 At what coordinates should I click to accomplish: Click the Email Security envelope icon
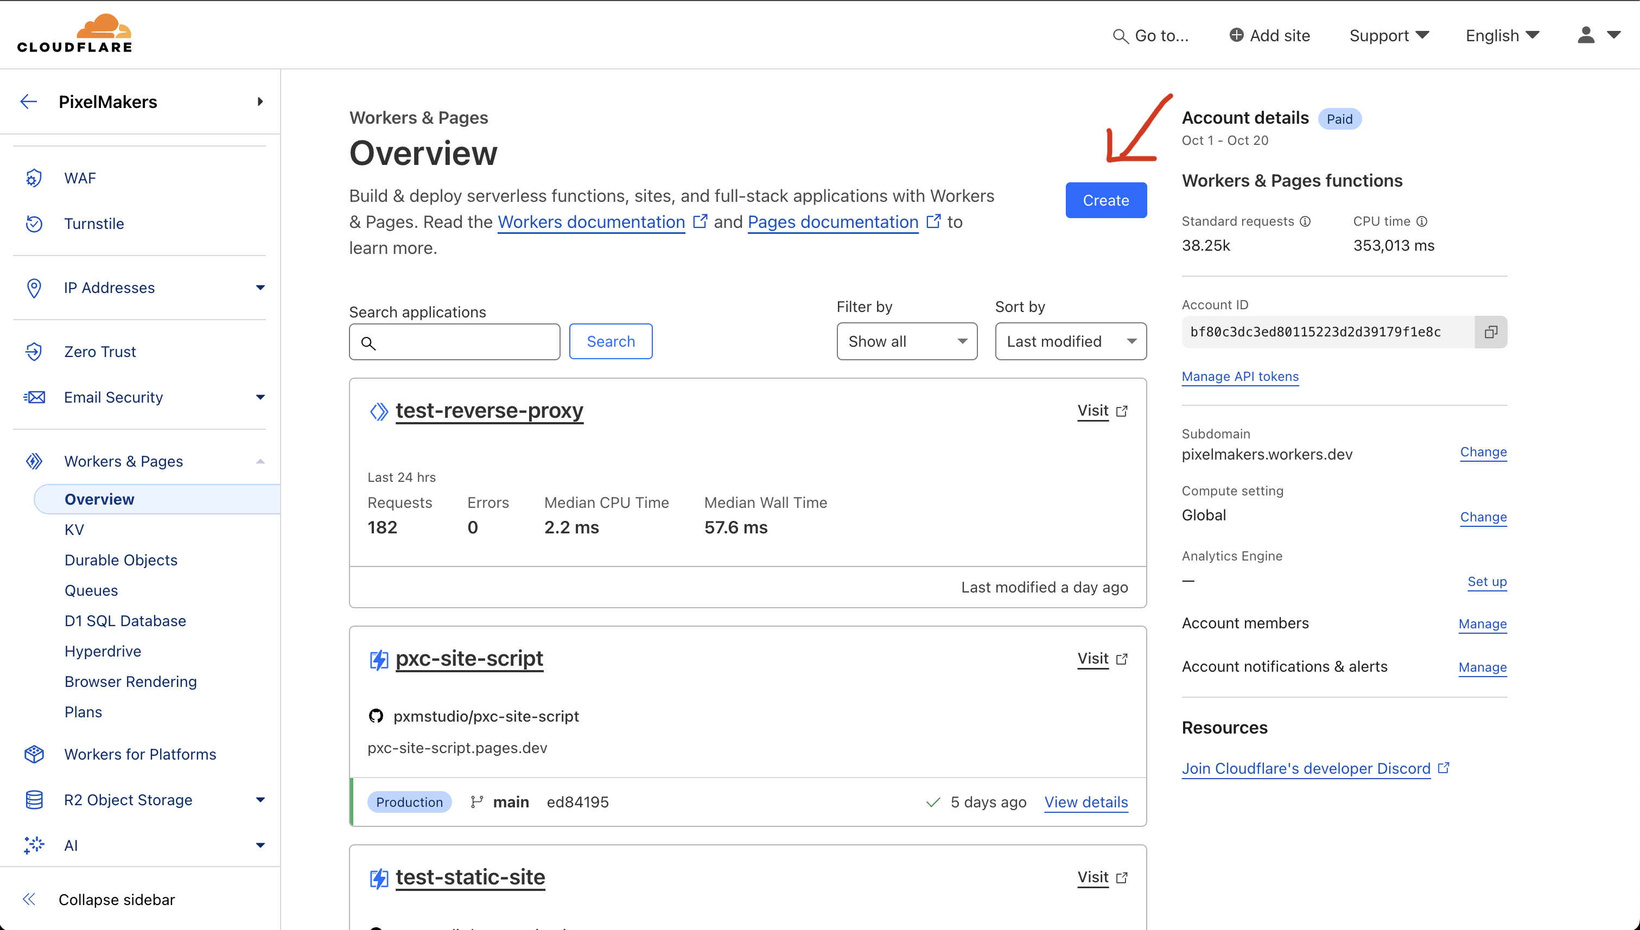[x=34, y=397]
